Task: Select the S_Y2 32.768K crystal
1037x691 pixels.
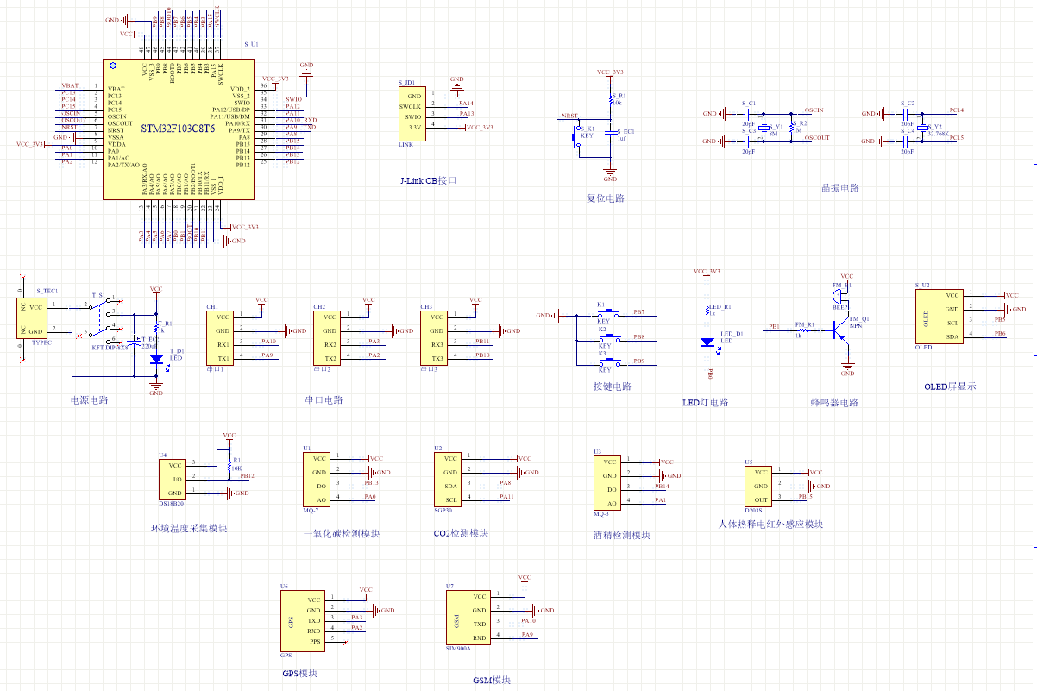Action: point(921,126)
